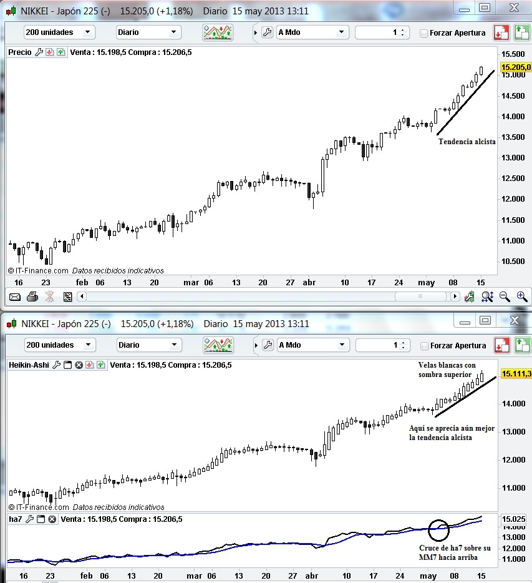Click IT-Finance.com link in top chart
This screenshot has height=583, width=532.
tap(42, 271)
